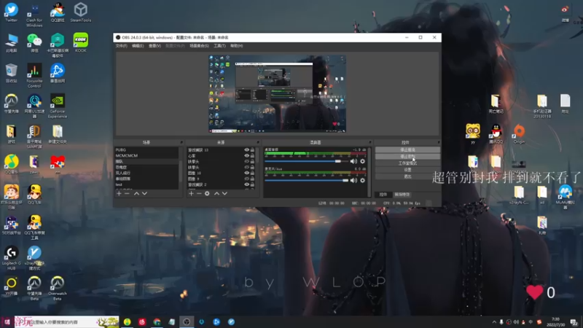
Task: Remove the selected scene using the minus icon
Action: tap(127, 193)
